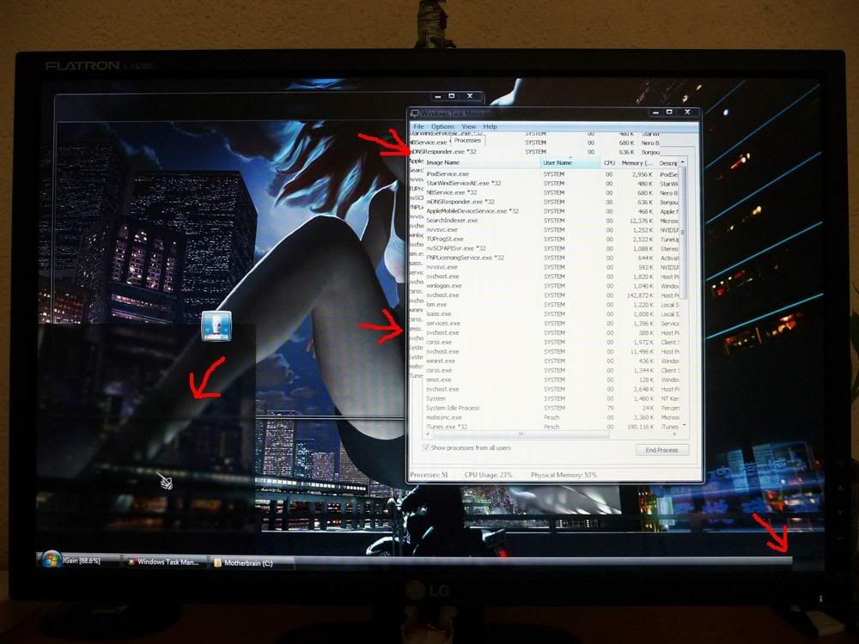
Task: Click Processes: 51 in status bar
Action: click(x=429, y=475)
